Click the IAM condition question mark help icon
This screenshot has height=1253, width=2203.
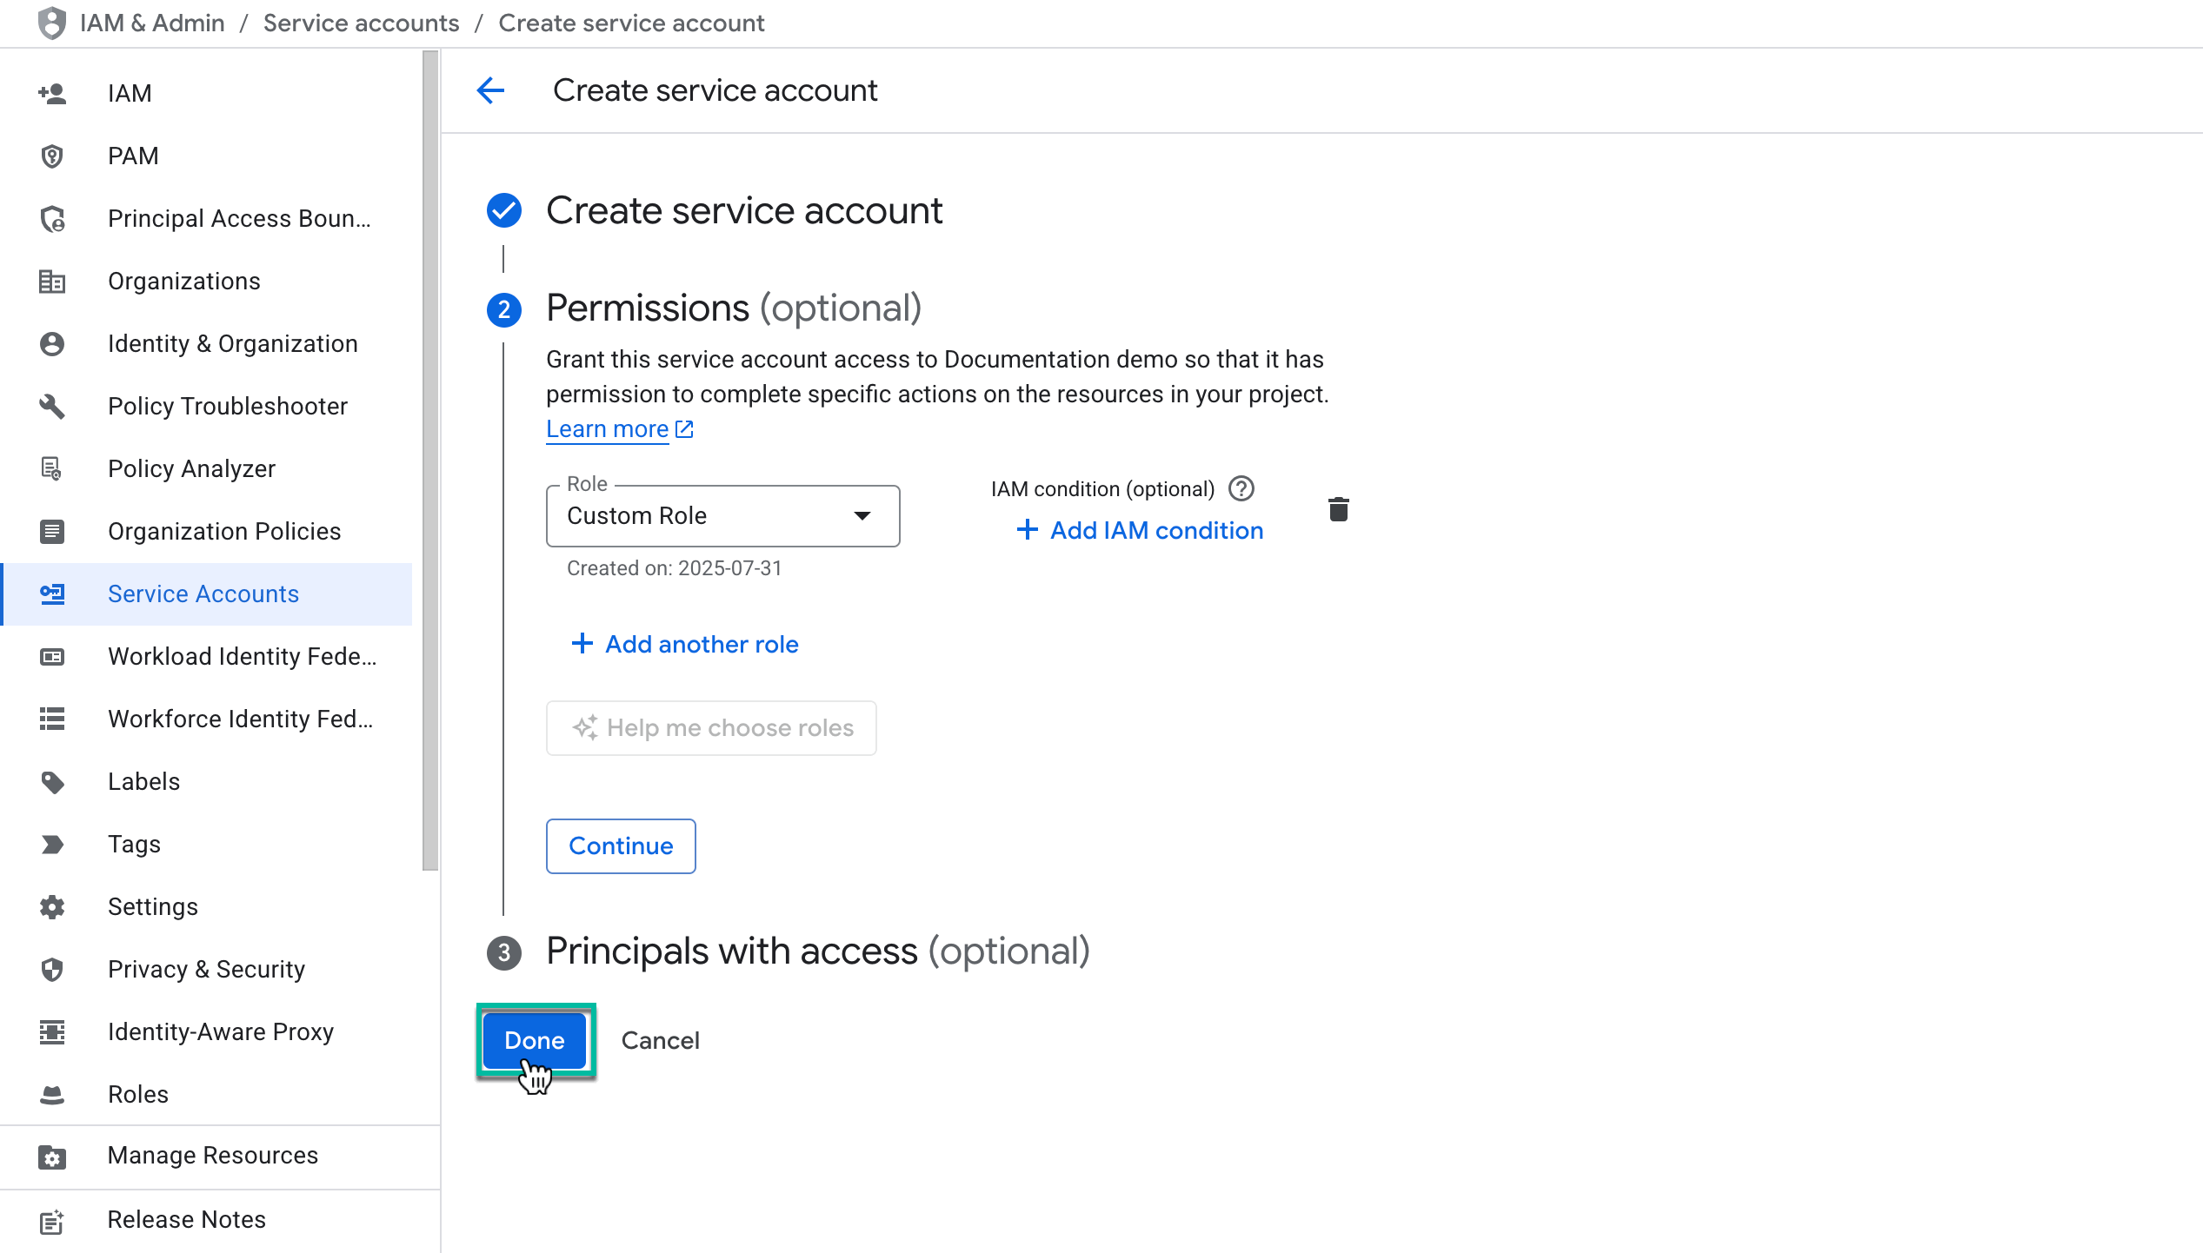1241,488
